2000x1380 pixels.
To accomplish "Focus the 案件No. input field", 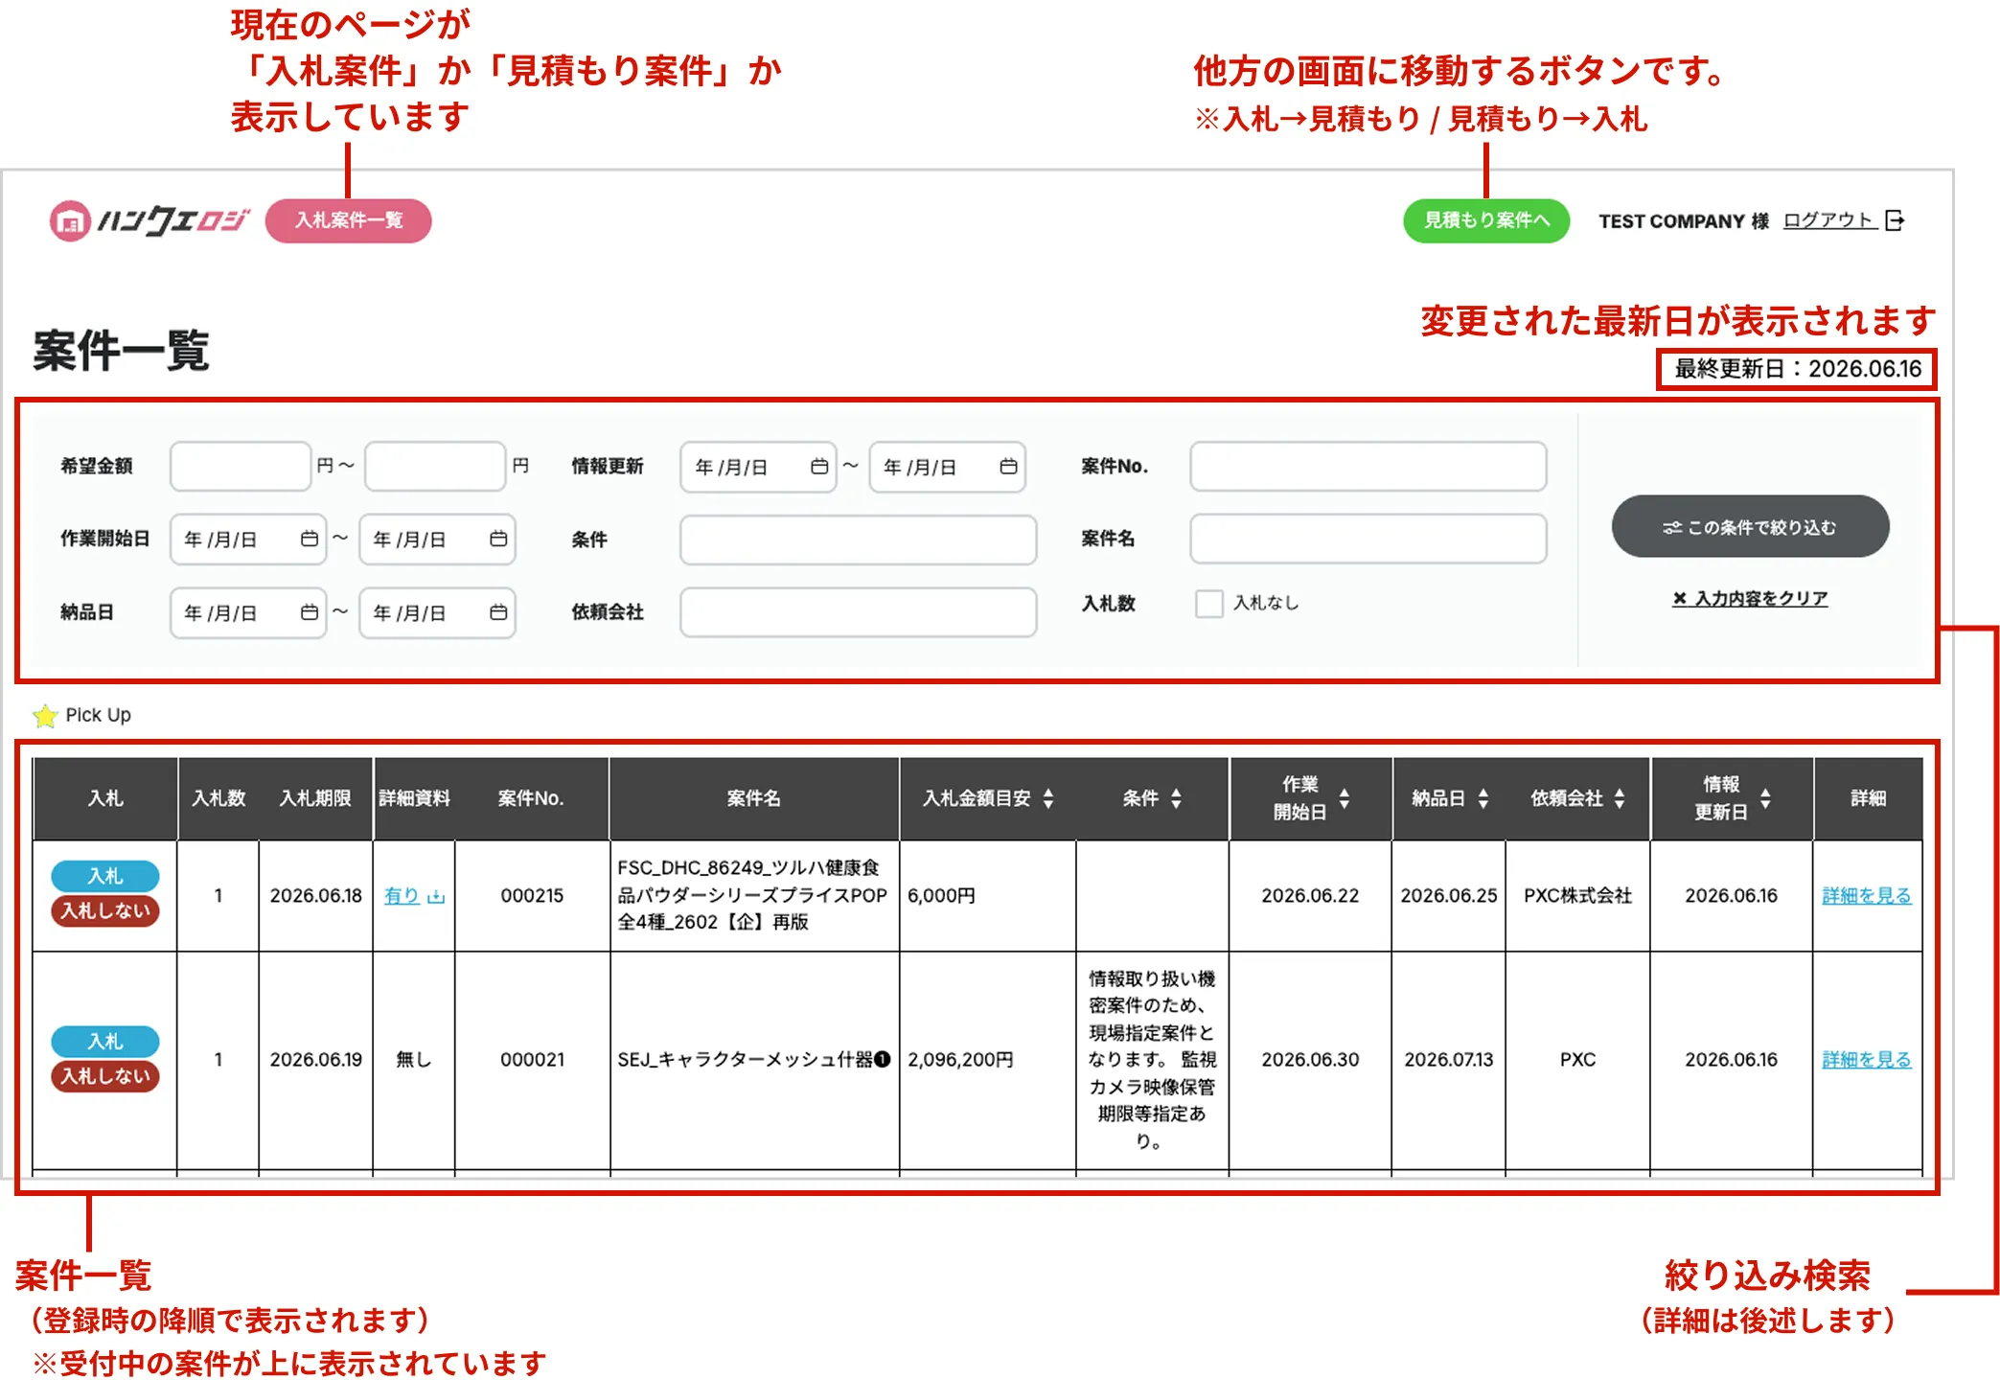I will pos(1368,467).
